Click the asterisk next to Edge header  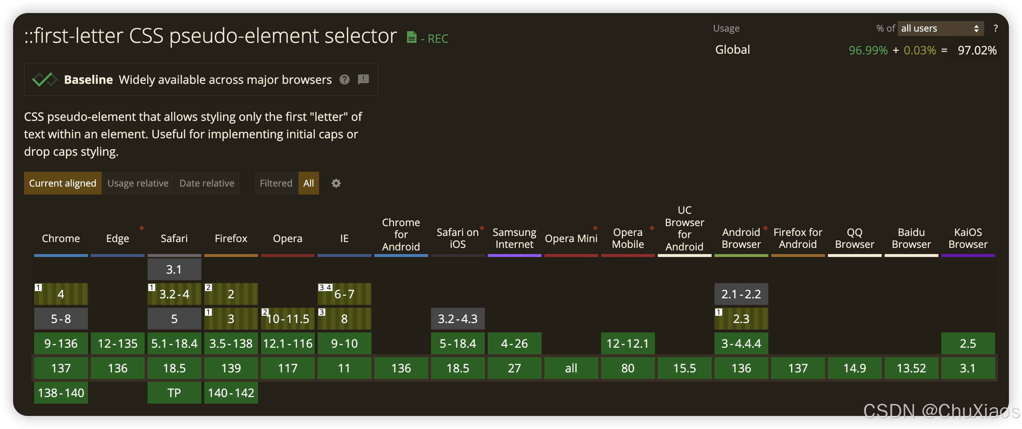(x=142, y=229)
